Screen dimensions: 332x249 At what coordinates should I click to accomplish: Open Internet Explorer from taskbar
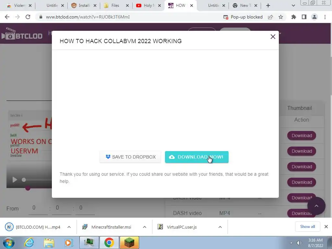click(29, 243)
